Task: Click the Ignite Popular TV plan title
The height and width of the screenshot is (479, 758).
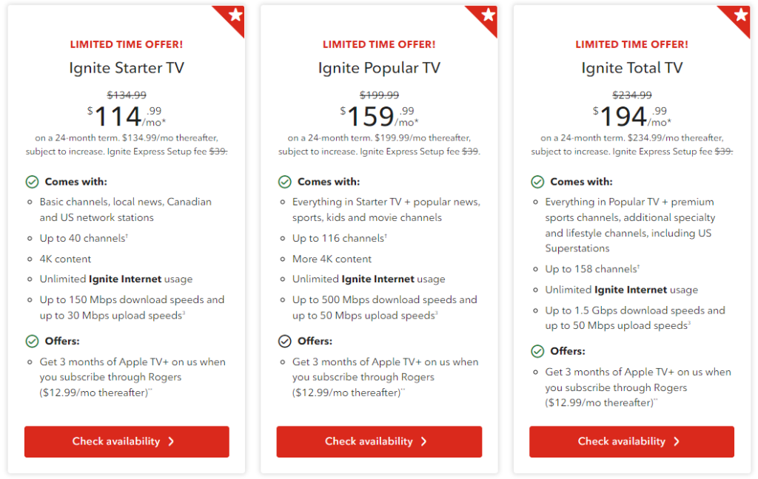Action: click(x=379, y=68)
